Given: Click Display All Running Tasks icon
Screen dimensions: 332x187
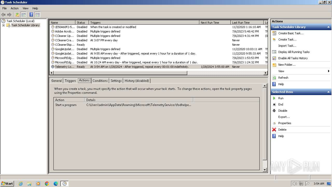Looking at the screenshot, I should pyautogui.click(x=274, y=52).
